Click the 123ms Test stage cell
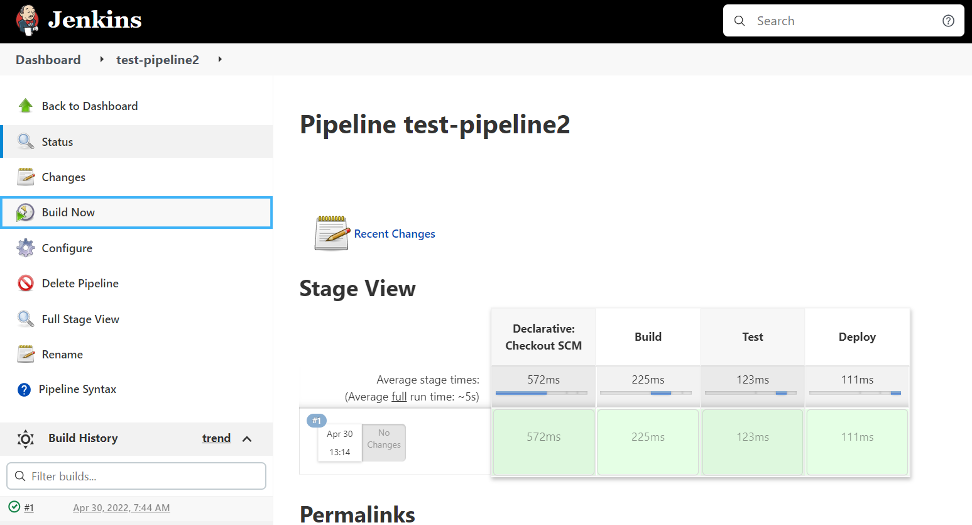The width and height of the screenshot is (972, 525). point(753,442)
